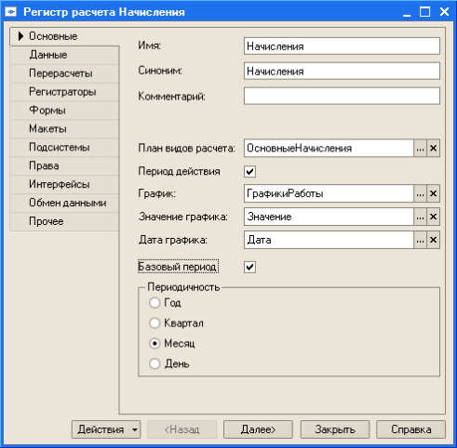Switch to the Формы tab
The image size is (457, 448).
pos(64,111)
